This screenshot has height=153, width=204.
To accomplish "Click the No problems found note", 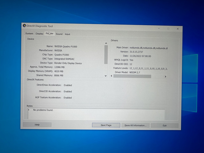I will click(x=43, y=110).
